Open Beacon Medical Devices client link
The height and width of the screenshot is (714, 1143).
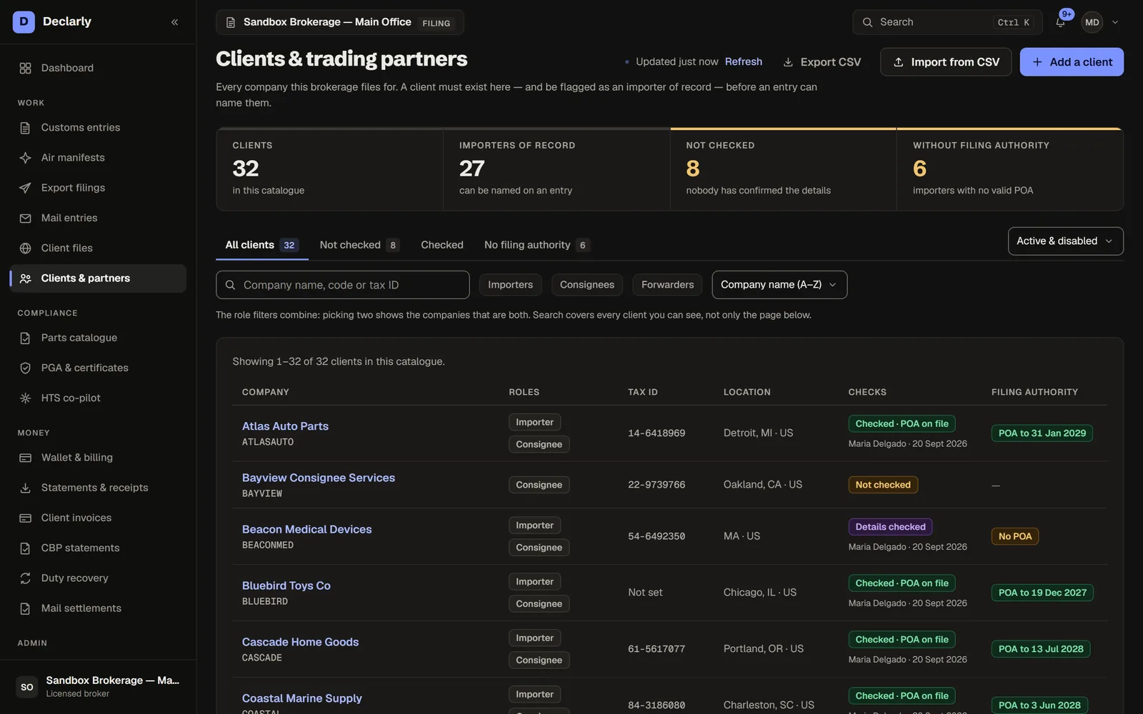[307, 529]
